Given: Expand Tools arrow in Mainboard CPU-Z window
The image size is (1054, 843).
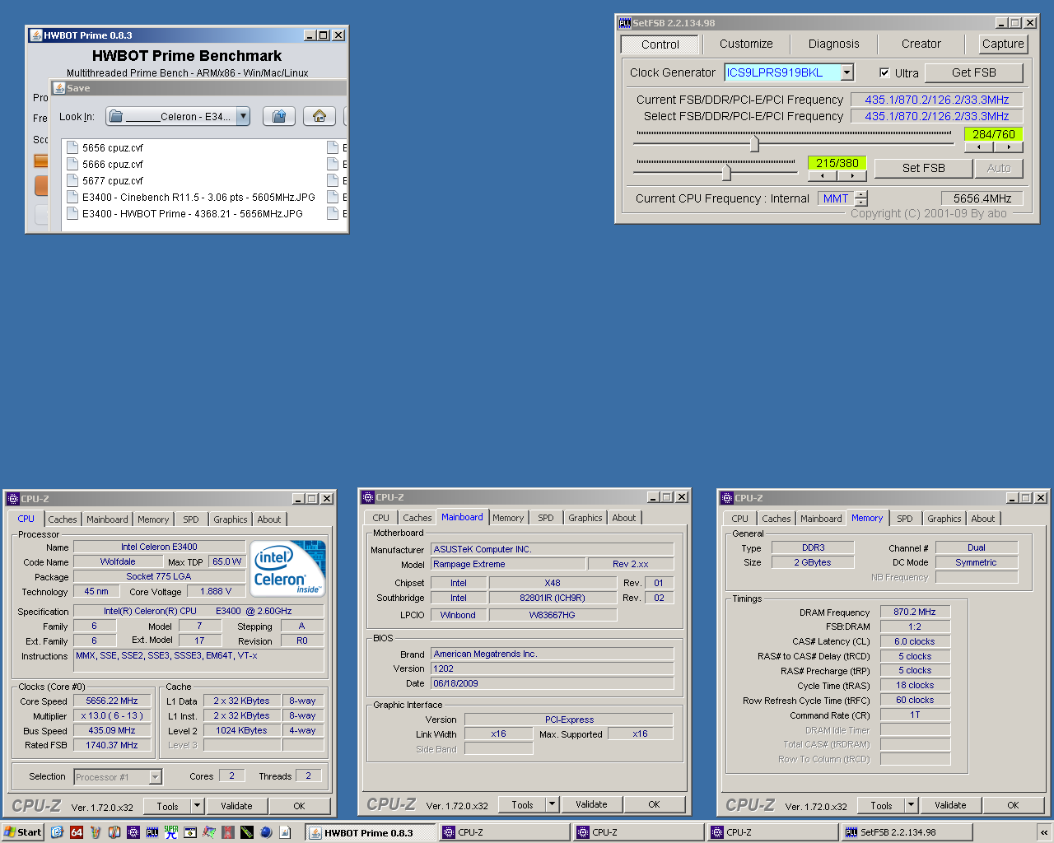Looking at the screenshot, I should [x=552, y=804].
